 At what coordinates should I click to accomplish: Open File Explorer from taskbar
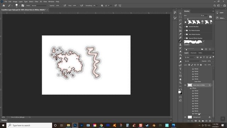click(68, 126)
